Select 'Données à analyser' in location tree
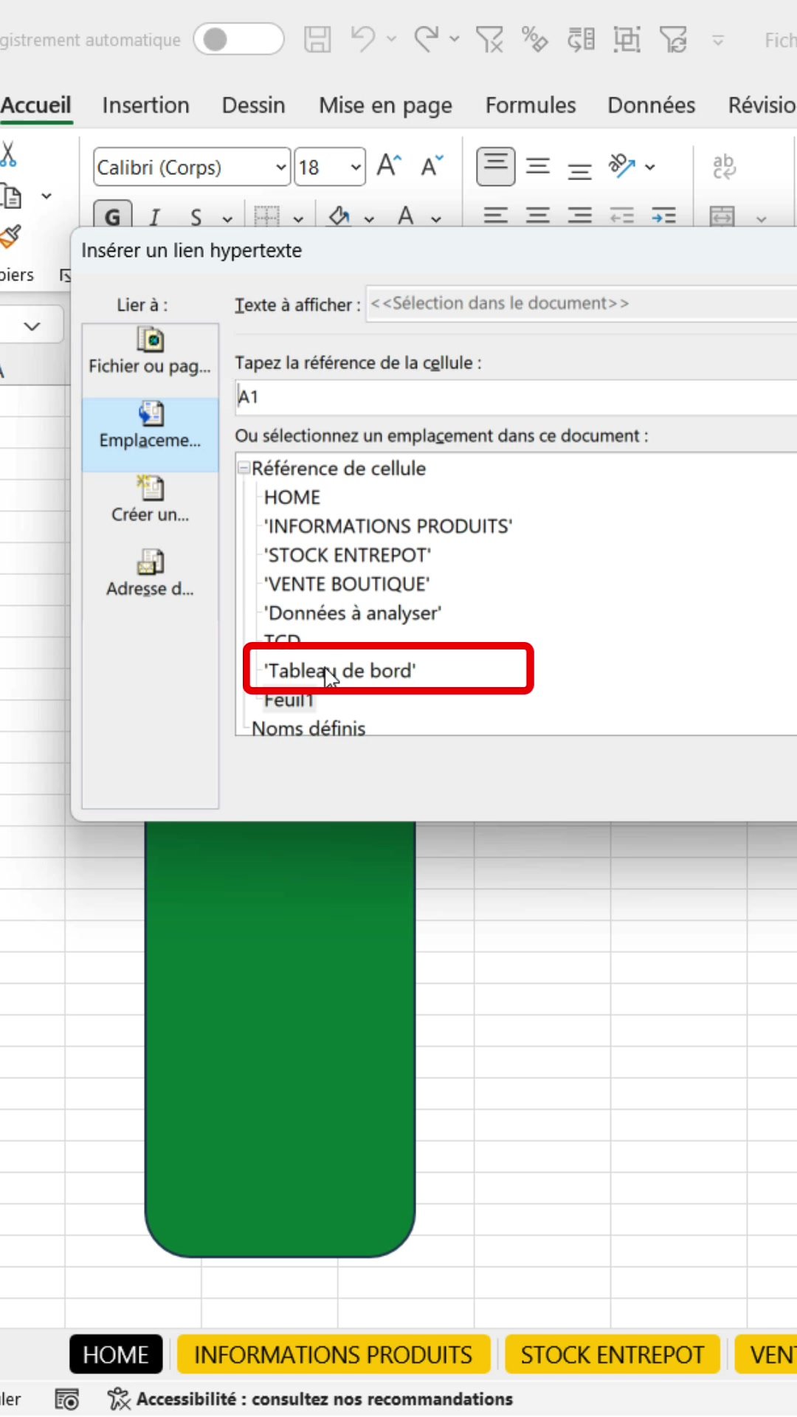Viewport: 797px width, 1417px height. [x=353, y=613]
